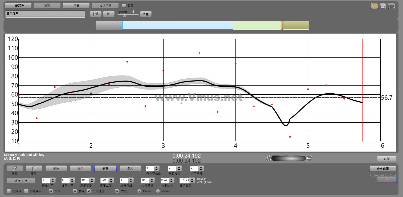Increase 结束小节 value with up arrow

point(72,179)
